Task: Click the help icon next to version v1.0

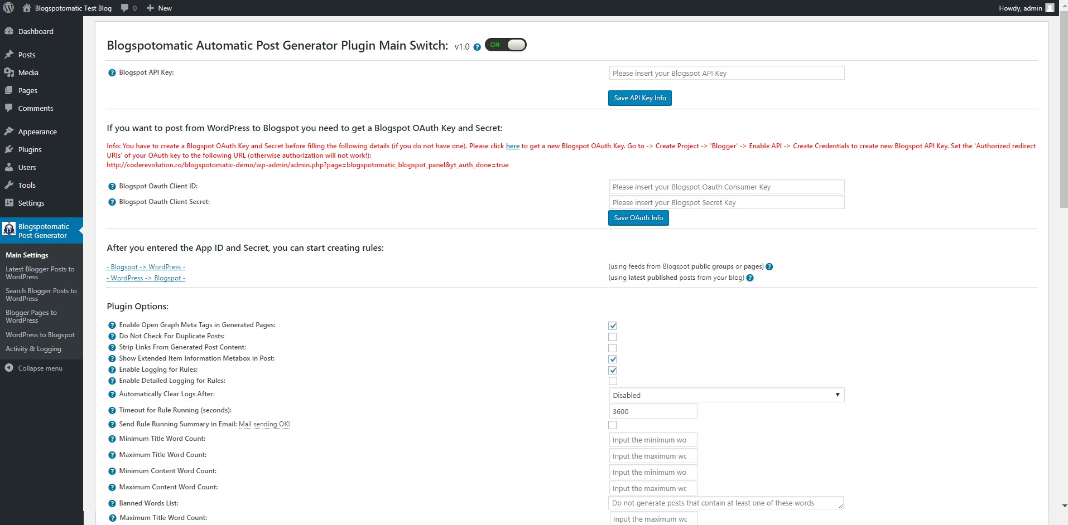Action: point(477,47)
